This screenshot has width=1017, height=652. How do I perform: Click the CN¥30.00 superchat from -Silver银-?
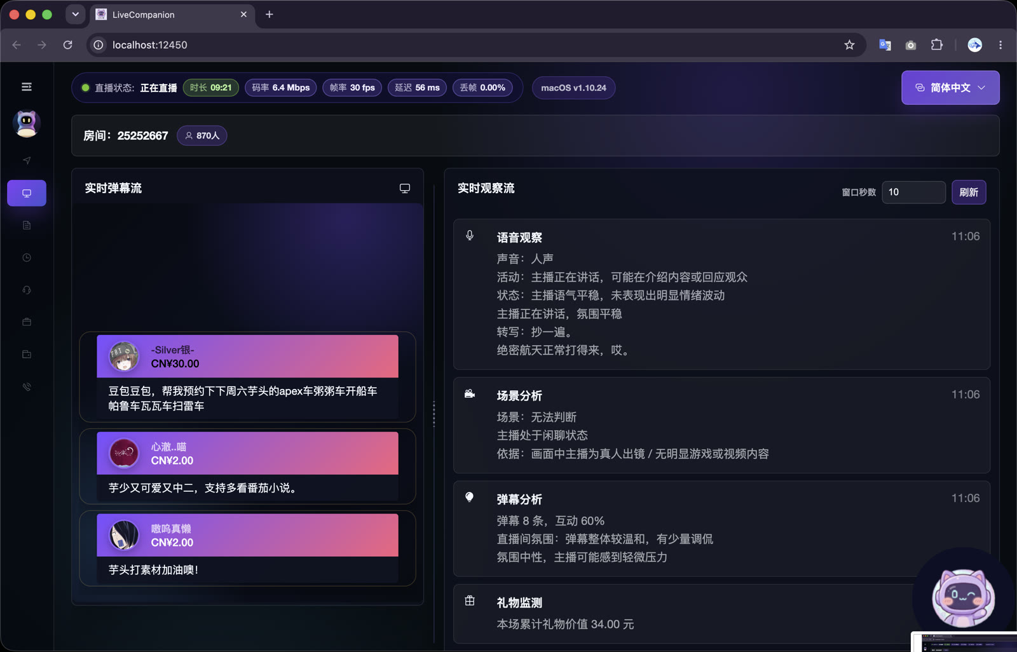coord(247,357)
